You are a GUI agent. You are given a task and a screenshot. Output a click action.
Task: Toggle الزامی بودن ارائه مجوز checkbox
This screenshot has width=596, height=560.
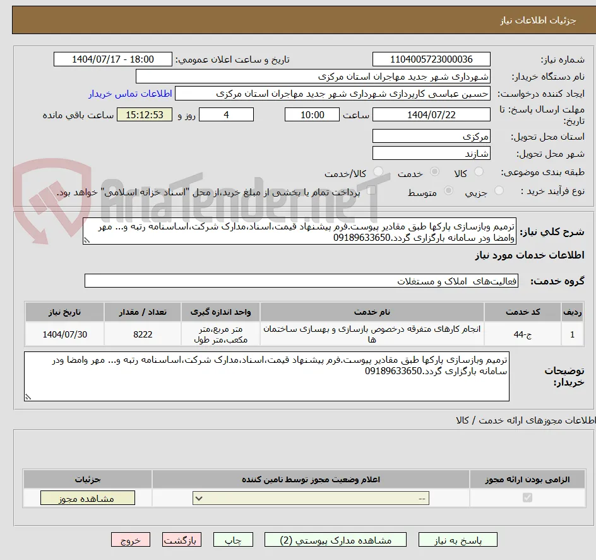(527, 497)
